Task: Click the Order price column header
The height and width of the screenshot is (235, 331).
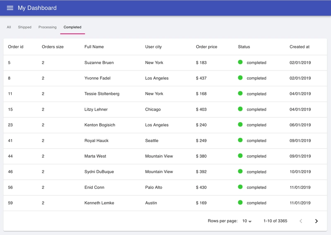Action: coord(206,47)
